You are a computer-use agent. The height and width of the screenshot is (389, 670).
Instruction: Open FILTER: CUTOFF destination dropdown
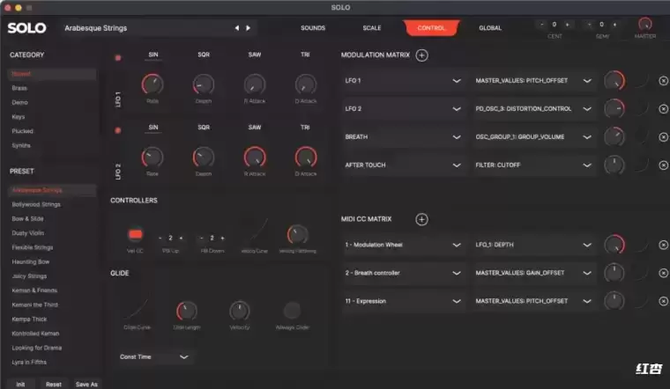[533, 165]
